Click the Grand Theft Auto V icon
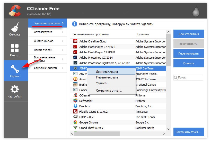 click(75, 128)
